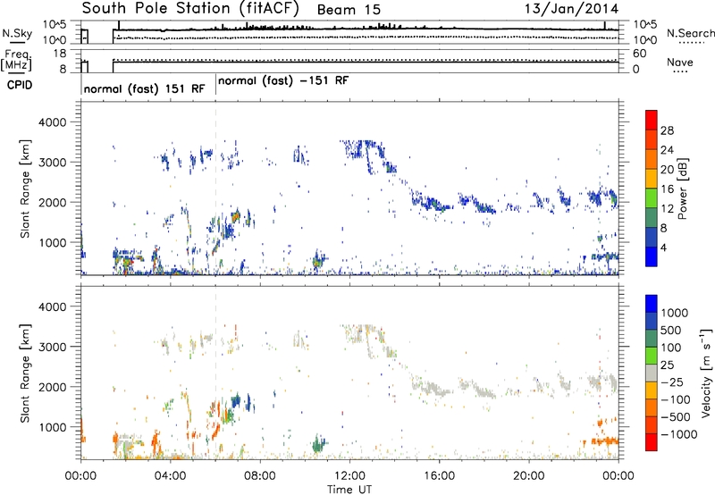
Task: Click the date "13/Jan/2014"
Action: click(x=571, y=8)
